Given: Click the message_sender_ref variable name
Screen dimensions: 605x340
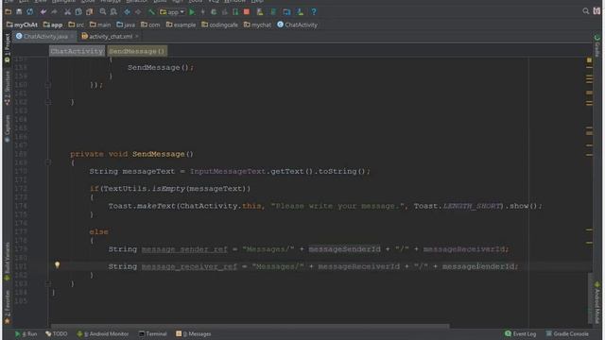Looking at the screenshot, I should (x=184, y=249).
